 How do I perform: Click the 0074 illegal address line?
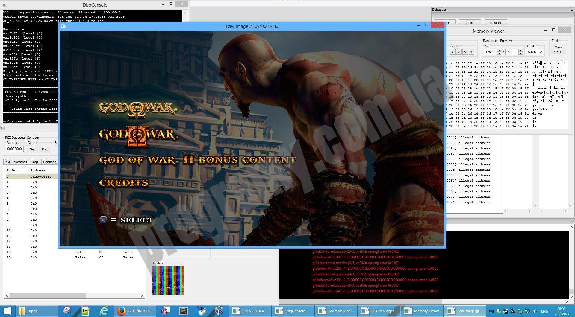(x=468, y=202)
